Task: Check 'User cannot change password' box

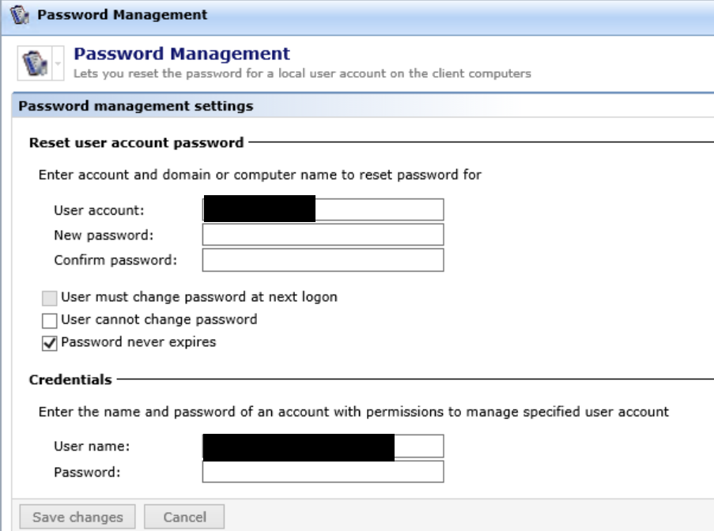Action: coord(50,320)
